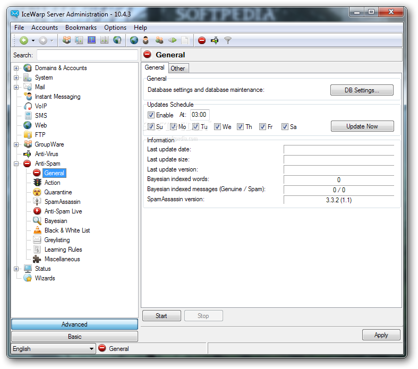
Task: Select the Miscellaneous tree item
Action: [x=62, y=259]
